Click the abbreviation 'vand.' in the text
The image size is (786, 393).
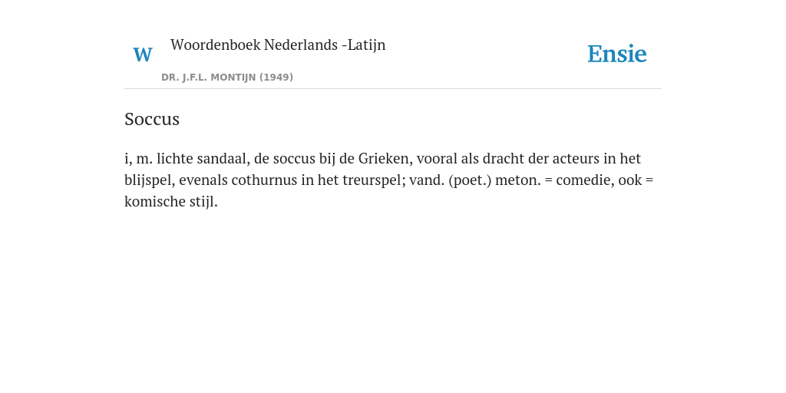click(427, 180)
